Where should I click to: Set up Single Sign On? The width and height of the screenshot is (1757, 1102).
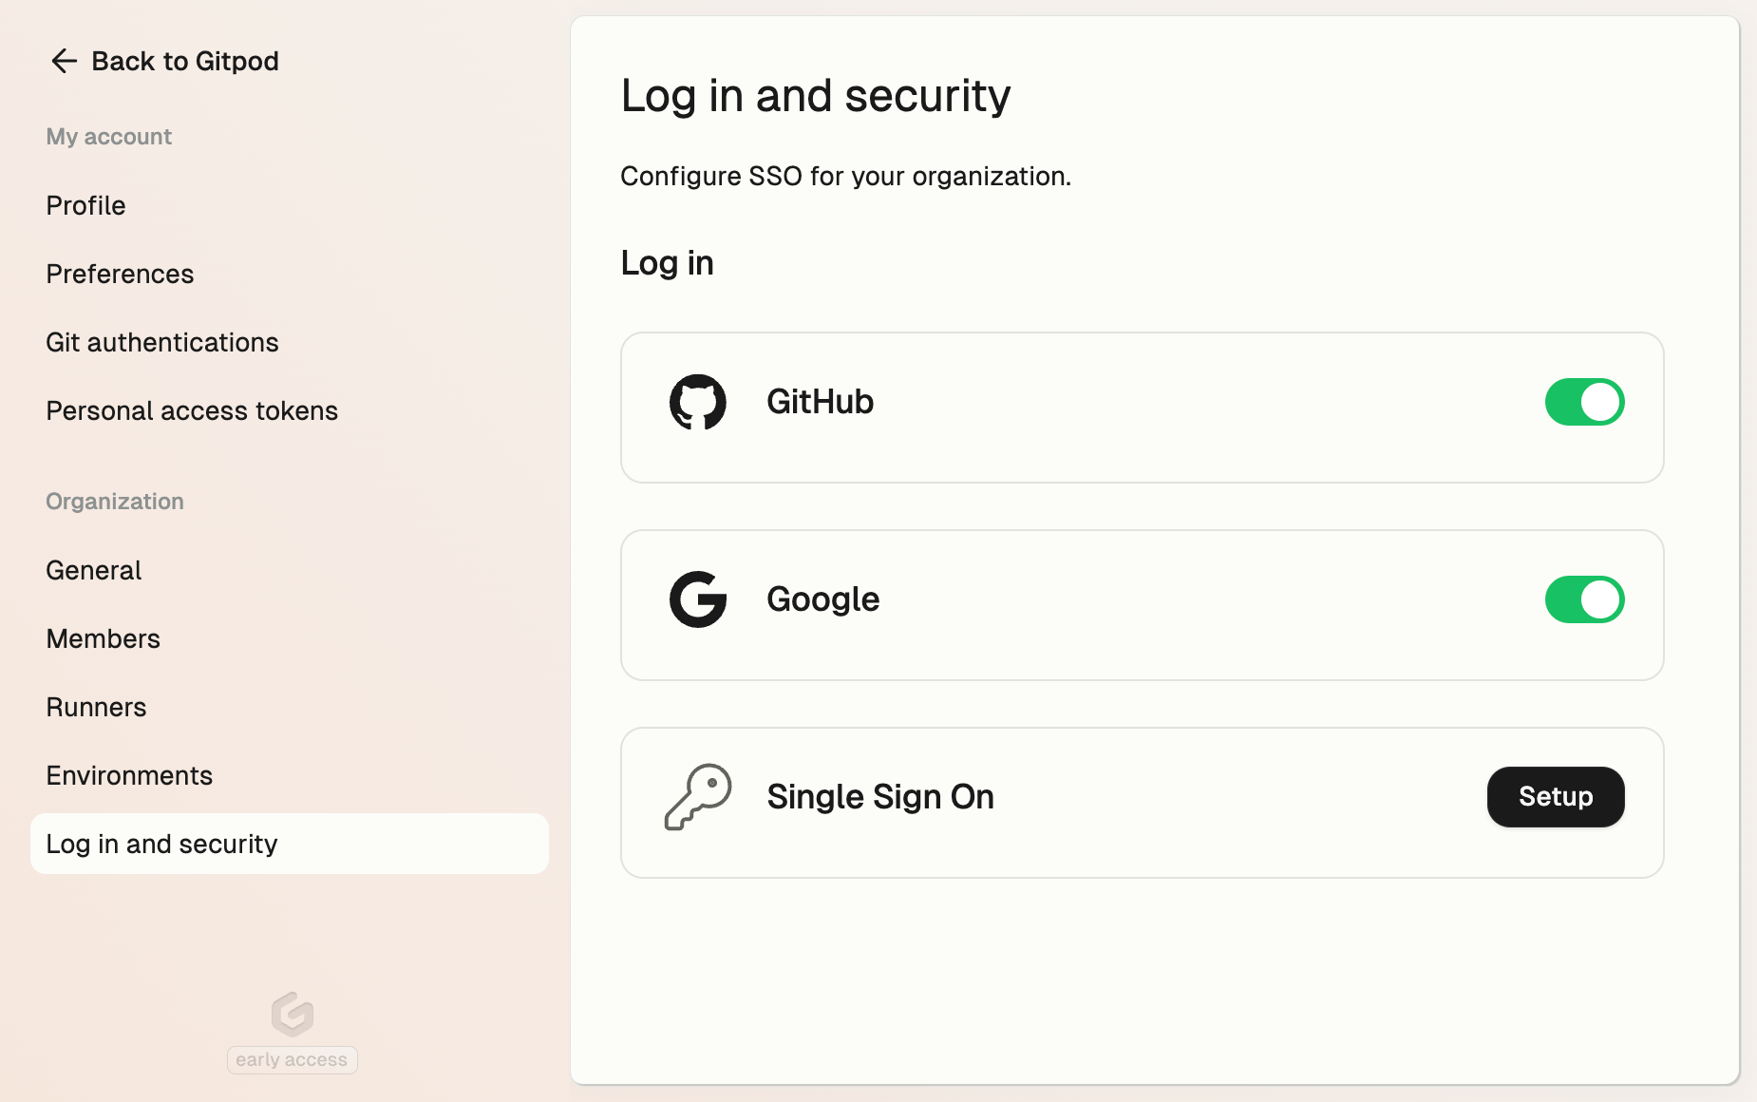tap(1556, 797)
